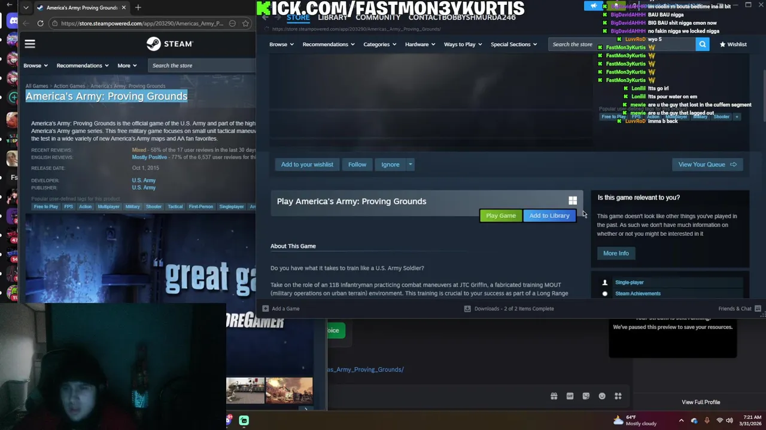The height and width of the screenshot is (430, 766).
Task: Open More Info about game relevance
Action: [x=616, y=253]
